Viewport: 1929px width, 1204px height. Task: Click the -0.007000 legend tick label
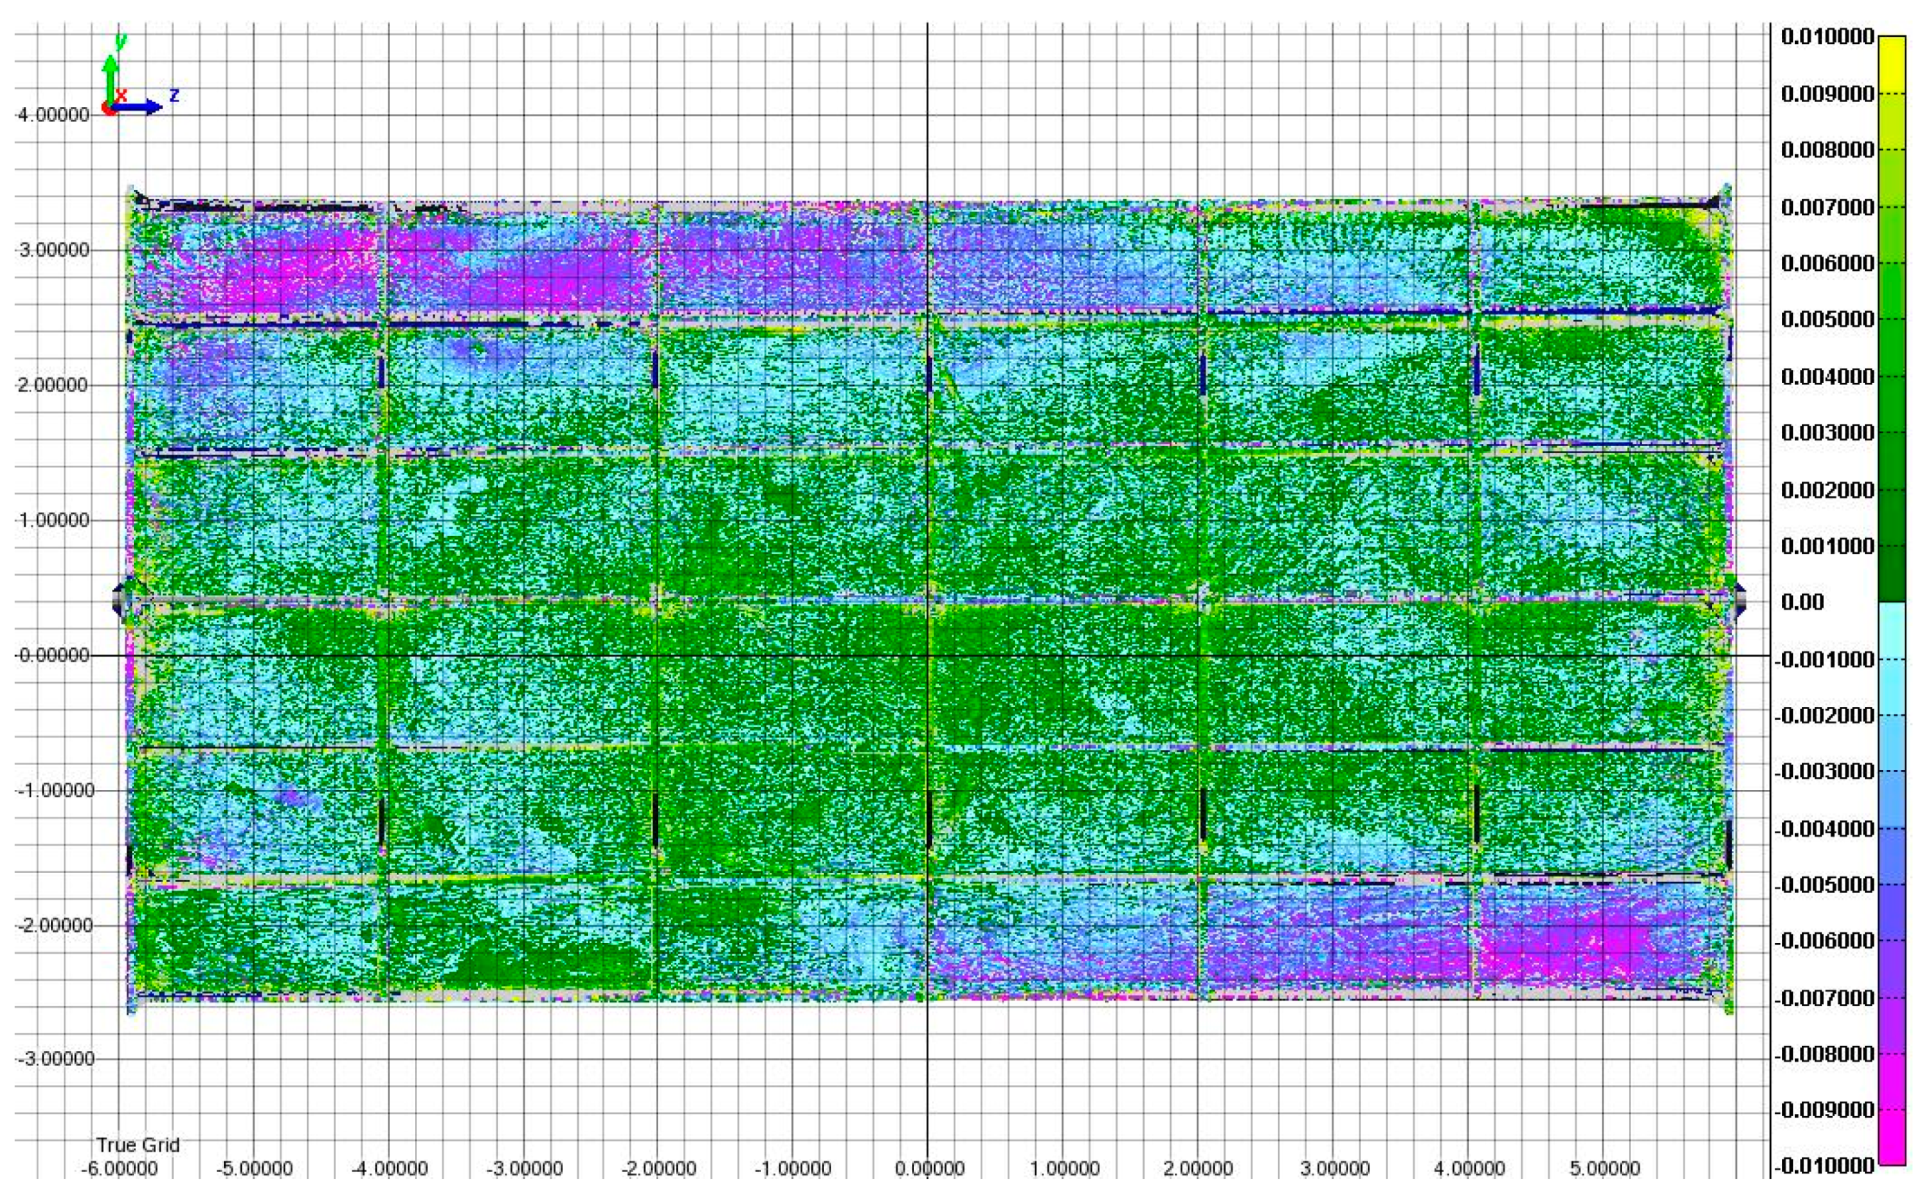pos(1824,998)
